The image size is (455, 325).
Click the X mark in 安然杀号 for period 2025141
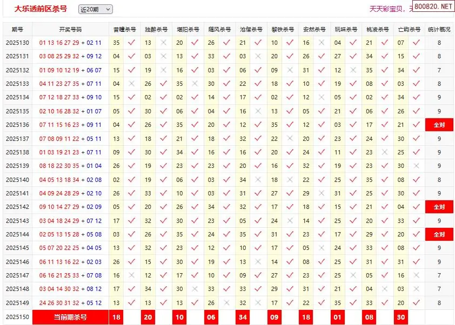pos(322,193)
